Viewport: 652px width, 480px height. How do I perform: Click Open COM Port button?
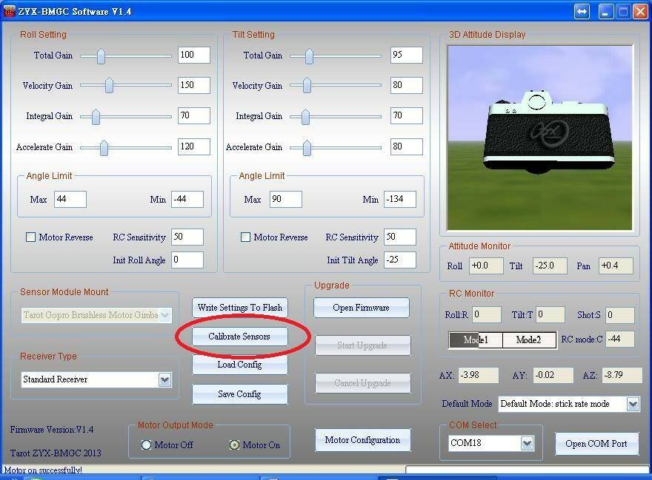click(x=596, y=444)
